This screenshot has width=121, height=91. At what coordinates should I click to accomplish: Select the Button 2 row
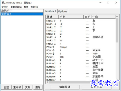click(80, 64)
